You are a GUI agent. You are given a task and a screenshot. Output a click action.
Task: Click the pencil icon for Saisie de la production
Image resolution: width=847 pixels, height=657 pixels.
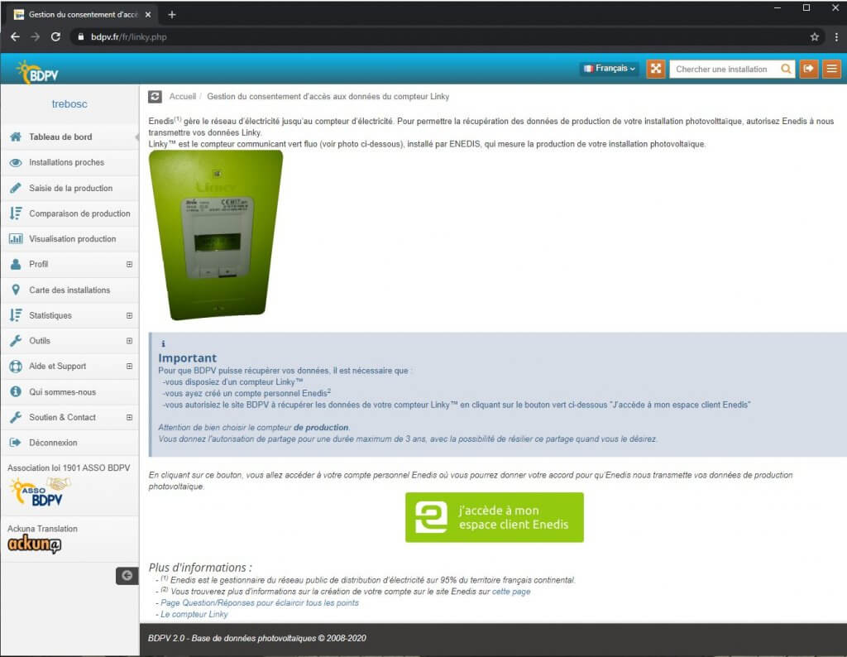point(16,188)
